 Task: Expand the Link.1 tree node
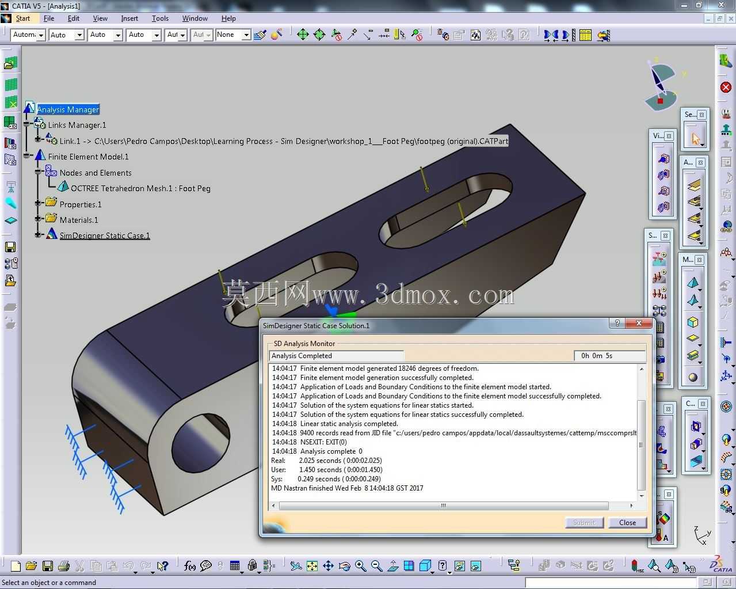[37, 139]
